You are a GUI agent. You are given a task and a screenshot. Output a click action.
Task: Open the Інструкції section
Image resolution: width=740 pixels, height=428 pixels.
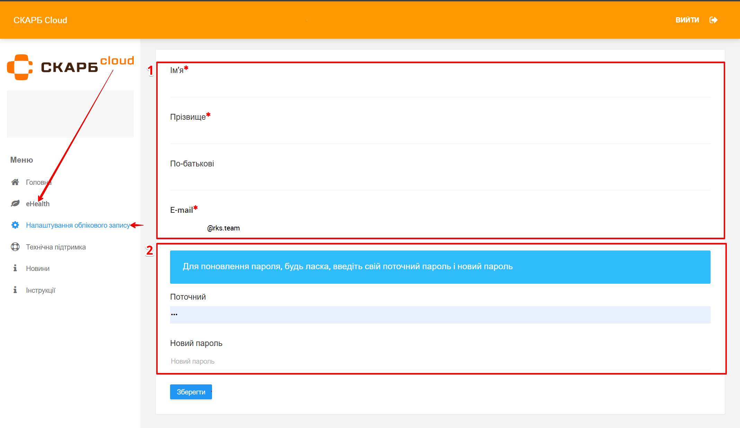click(41, 290)
